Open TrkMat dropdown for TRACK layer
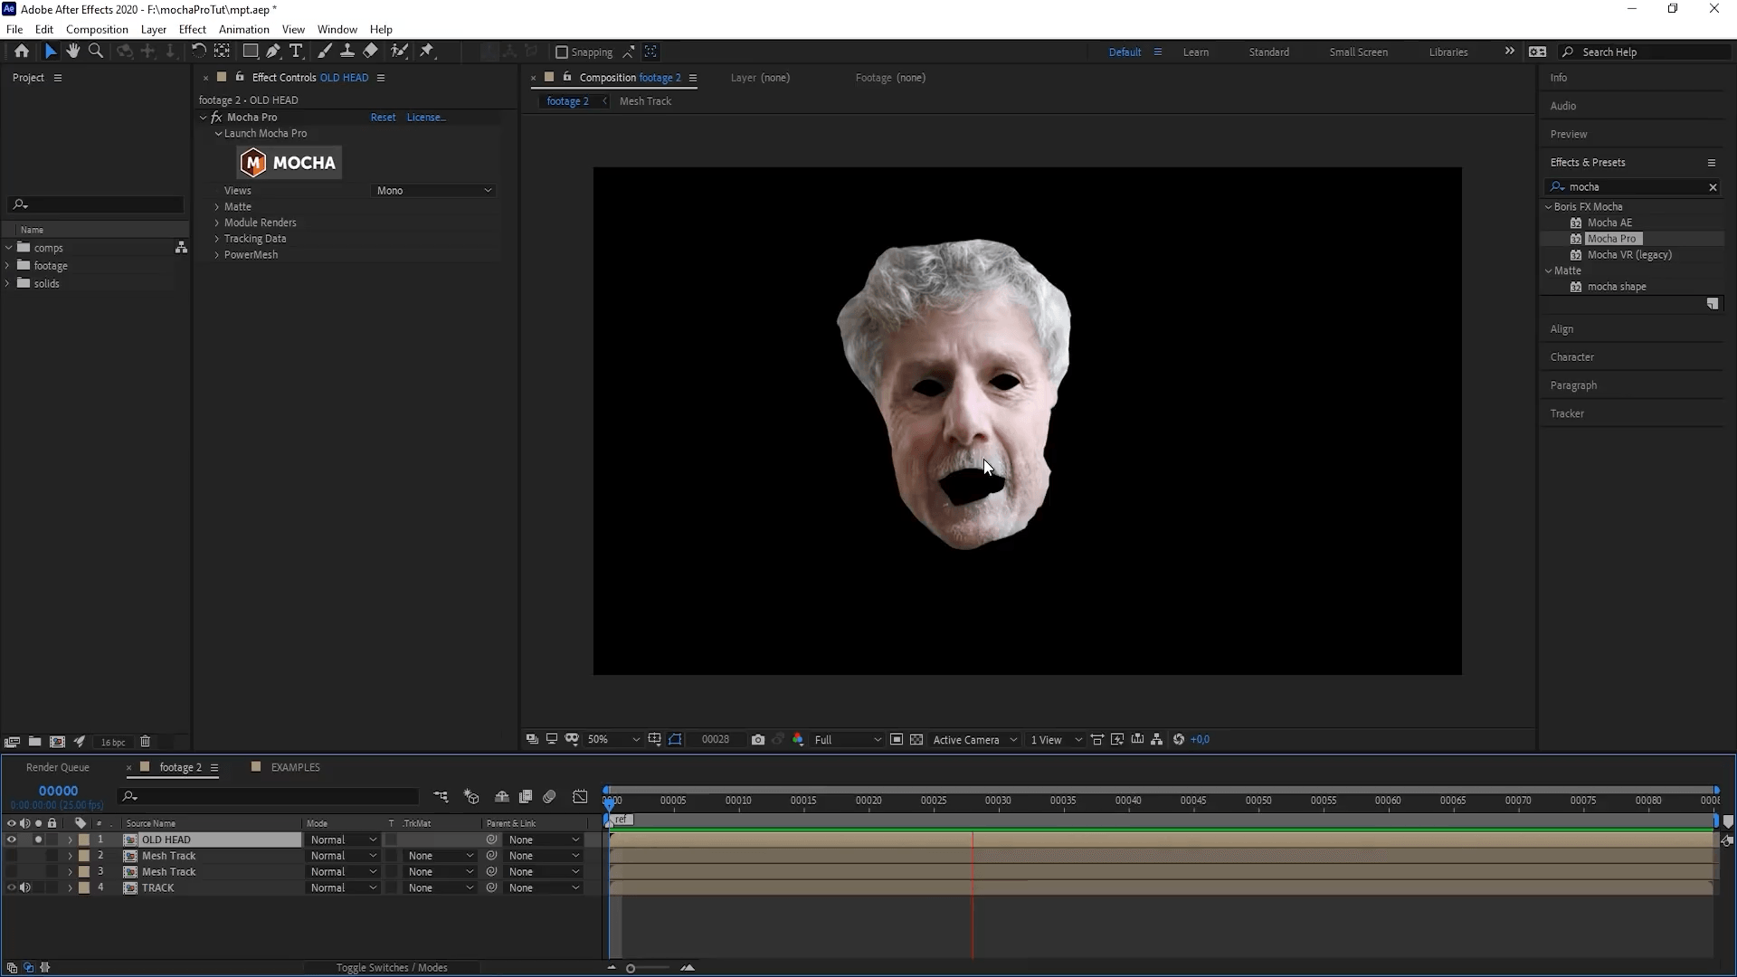Screen dimensions: 1737x977 (x=441, y=888)
